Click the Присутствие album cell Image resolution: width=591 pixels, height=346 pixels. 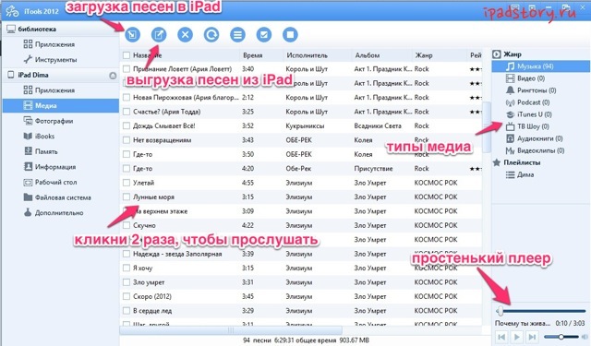click(x=373, y=168)
